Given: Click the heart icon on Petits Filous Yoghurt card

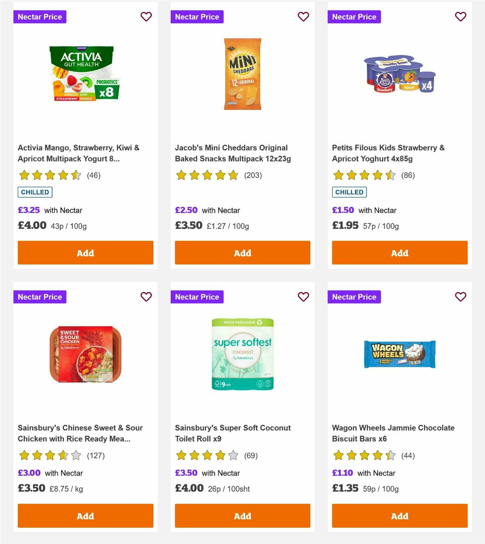Looking at the screenshot, I should pyautogui.click(x=460, y=17).
